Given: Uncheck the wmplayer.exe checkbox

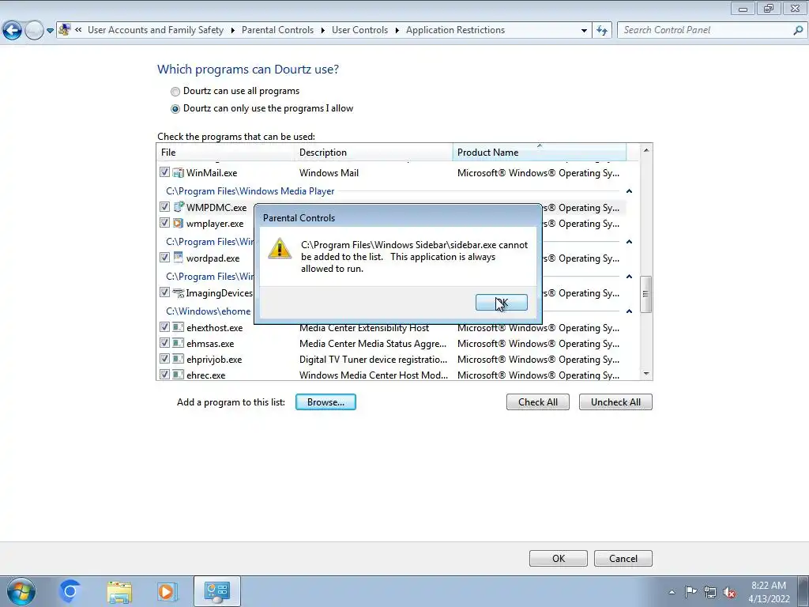Looking at the screenshot, I should coord(164,223).
